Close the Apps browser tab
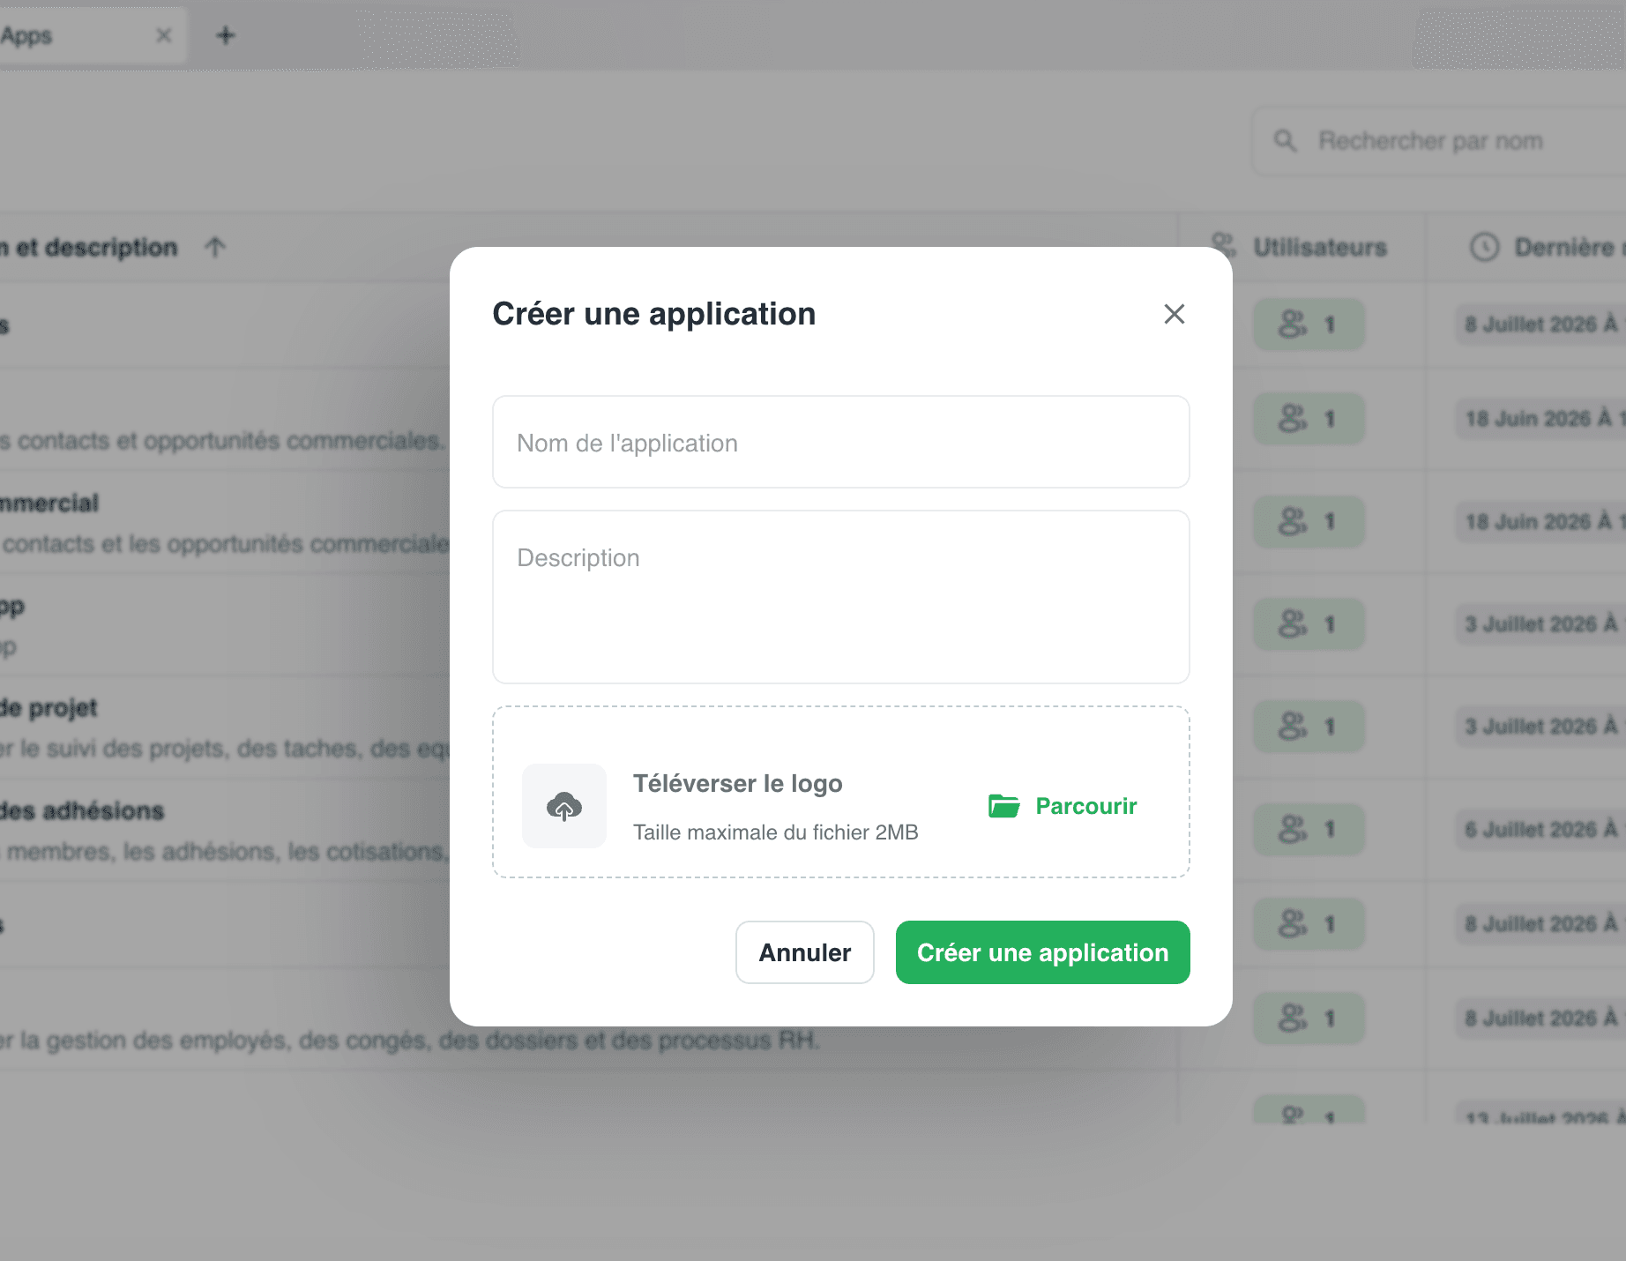Image resolution: width=1626 pixels, height=1261 pixels. (x=164, y=35)
